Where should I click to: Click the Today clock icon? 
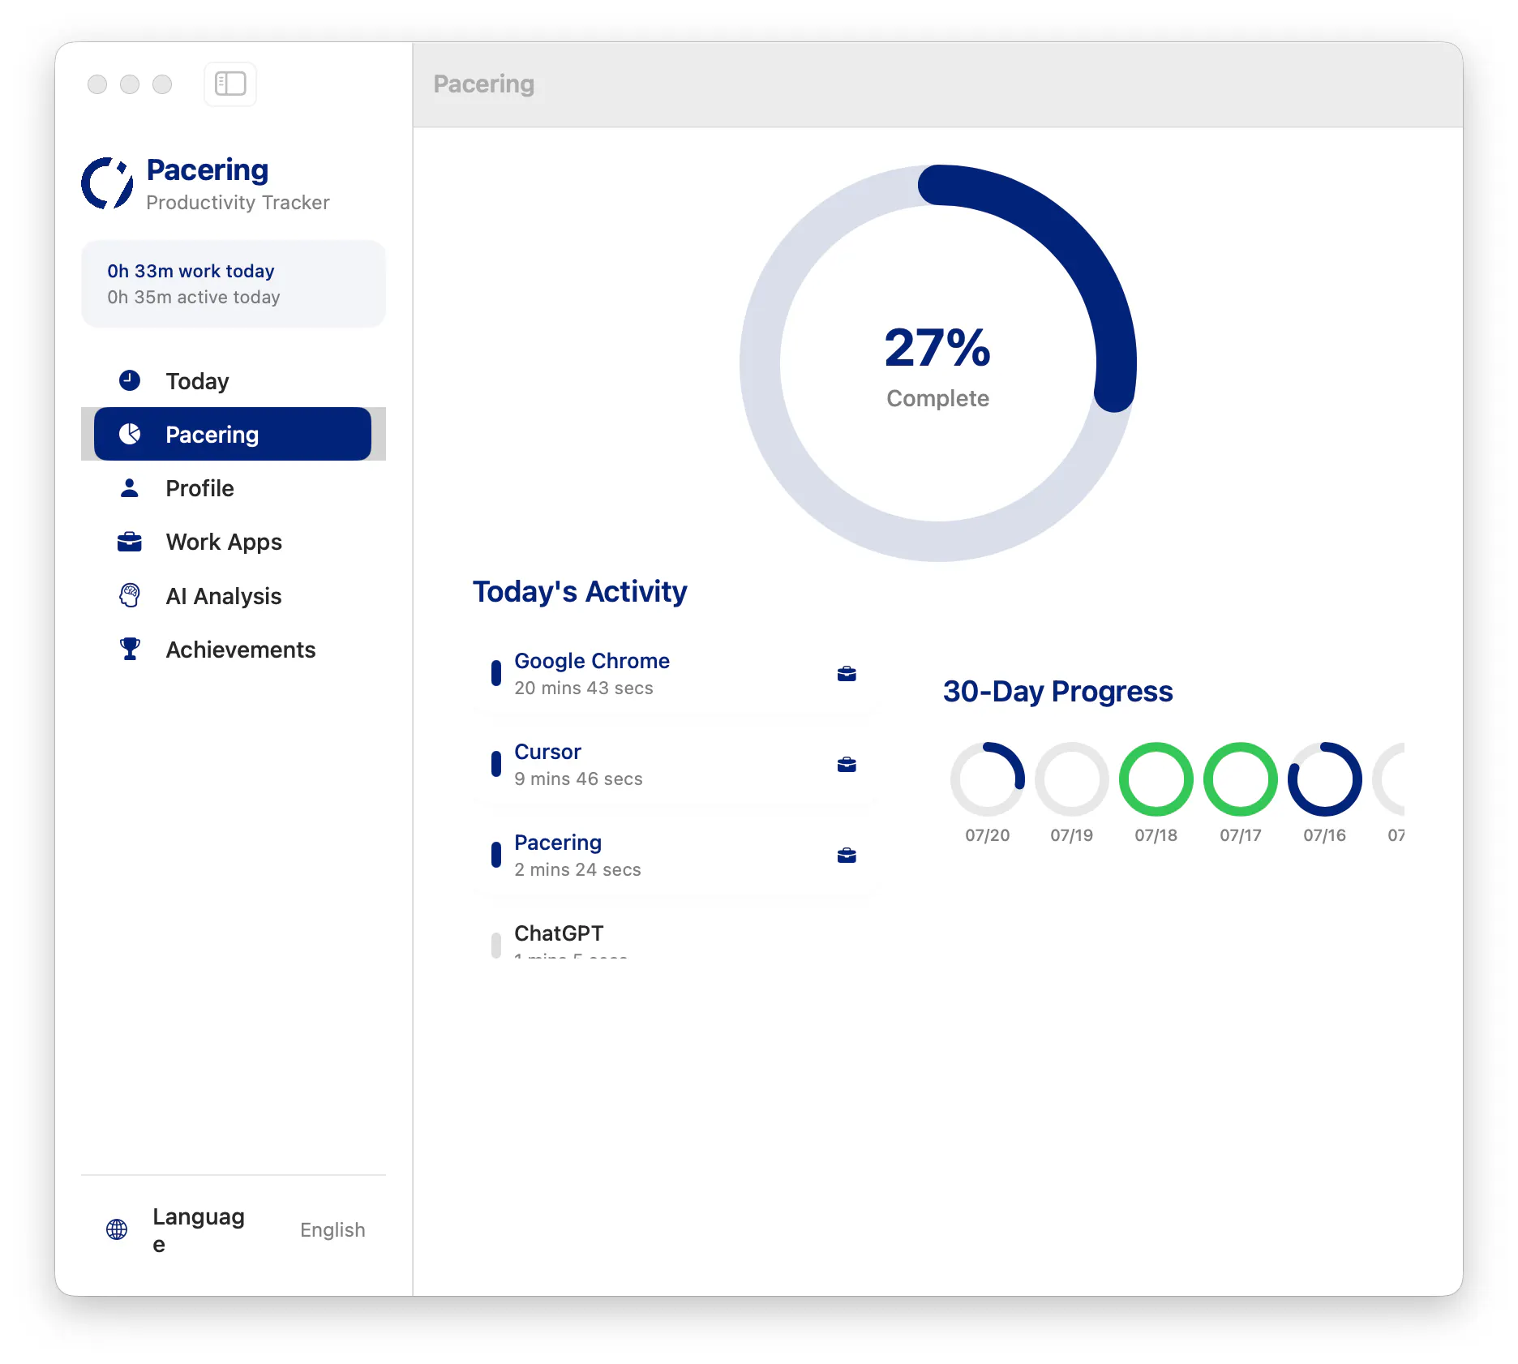pyautogui.click(x=130, y=380)
